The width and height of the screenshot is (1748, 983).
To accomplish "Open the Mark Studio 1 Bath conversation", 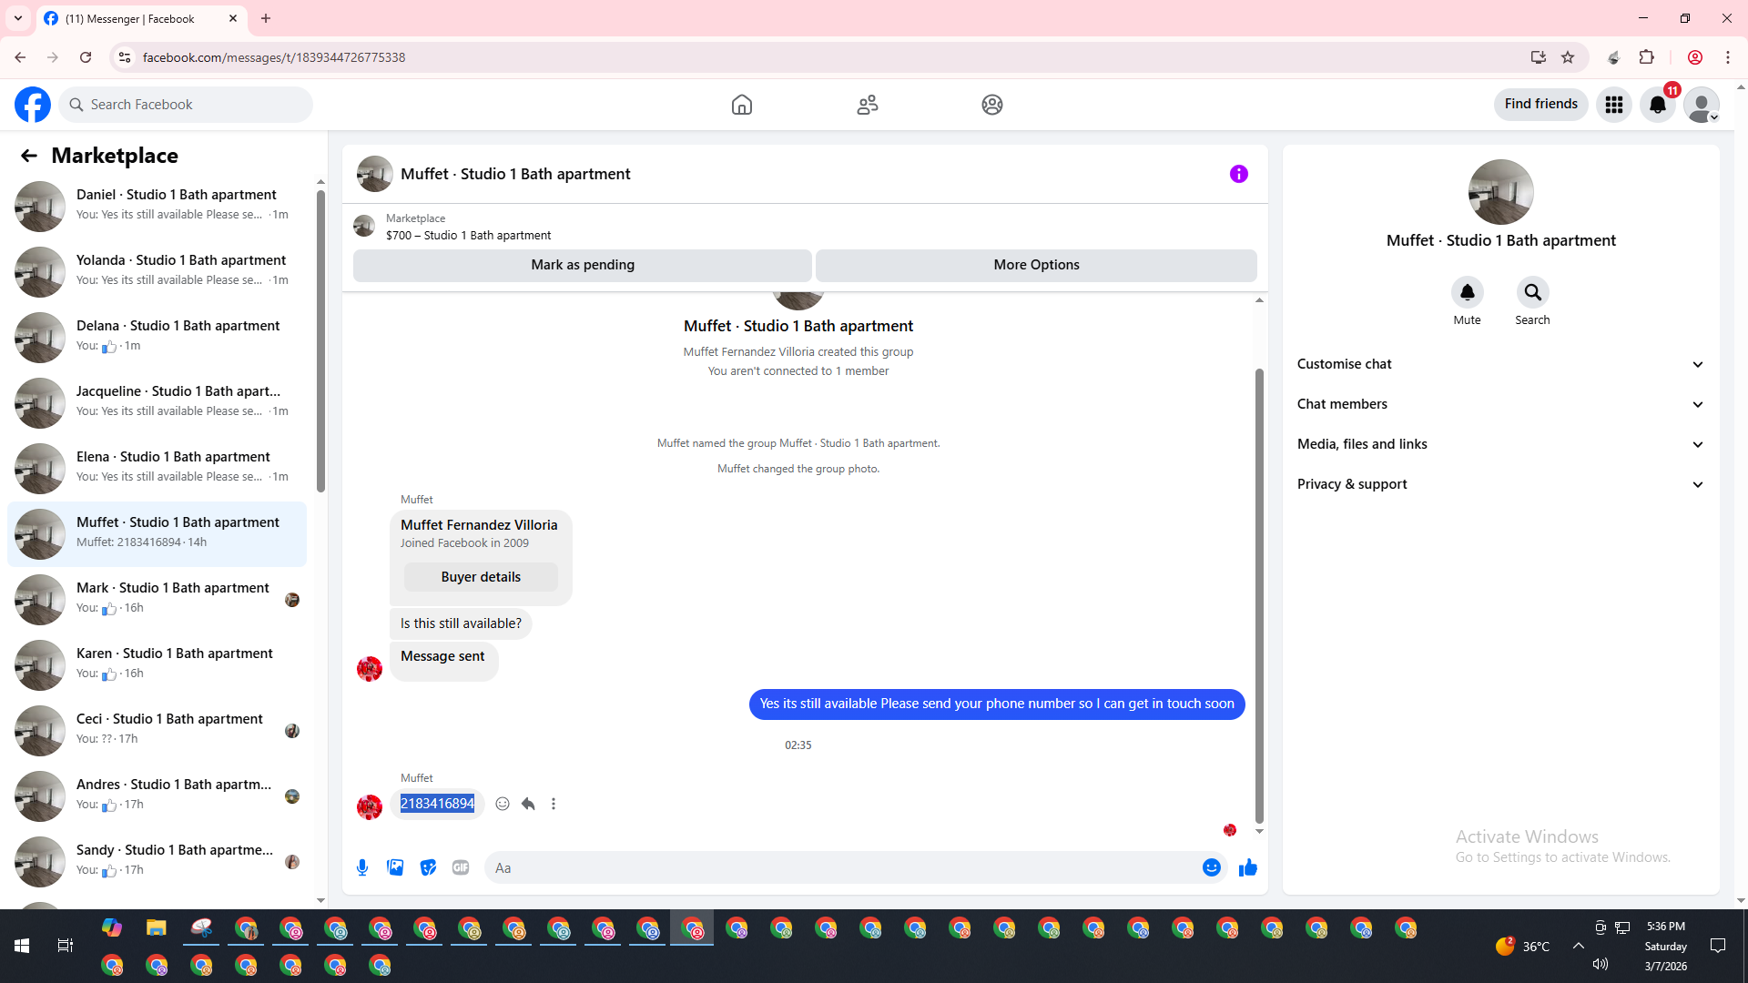I will (157, 600).
